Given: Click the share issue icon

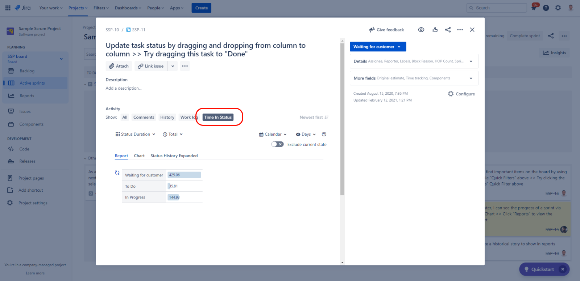Looking at the screenshot, I should [448, 30].
